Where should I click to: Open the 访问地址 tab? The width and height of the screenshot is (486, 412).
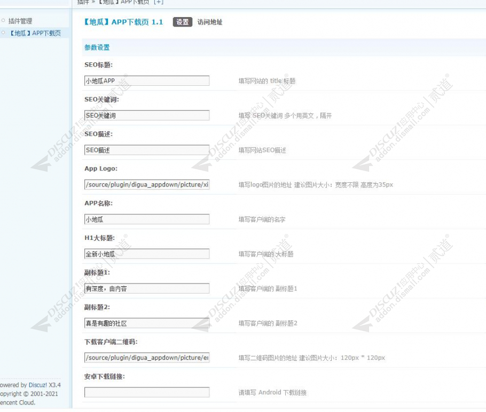point(210,22)
